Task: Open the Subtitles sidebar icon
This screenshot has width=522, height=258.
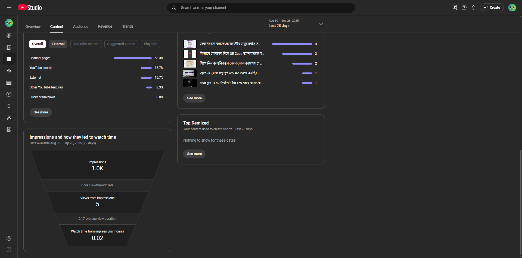Action: click(9, 83)
